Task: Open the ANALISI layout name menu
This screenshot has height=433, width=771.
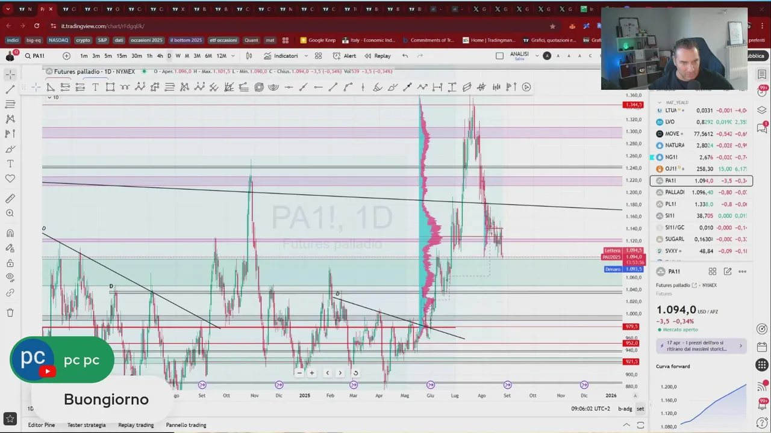Action: (x=519, y=55)
